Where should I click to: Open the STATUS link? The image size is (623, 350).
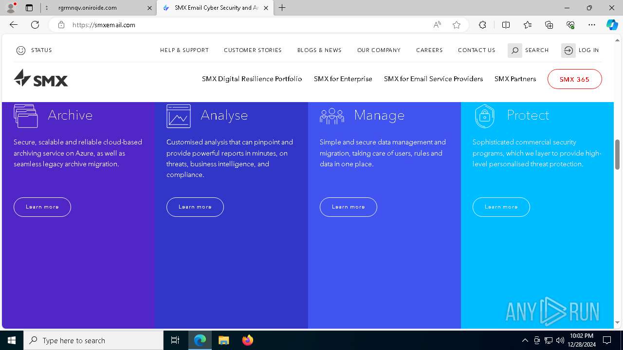[41, 50]
